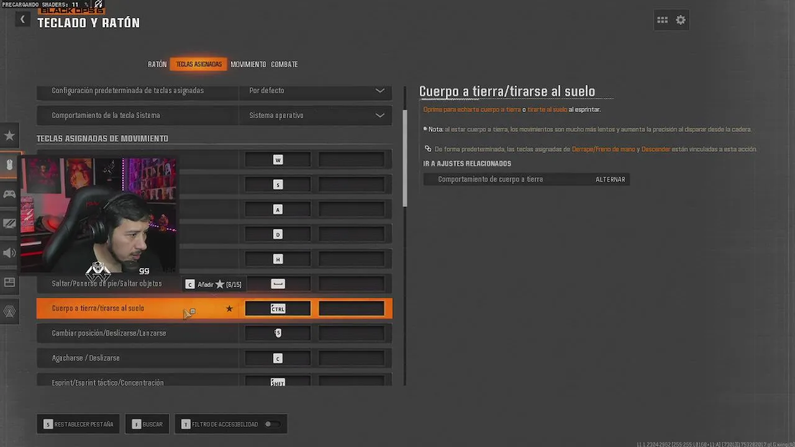795x447 pixels.
Task: Click the favorite star on Cuerpo a tierra row
Action: pyautogui.click(x=229, y=309)
